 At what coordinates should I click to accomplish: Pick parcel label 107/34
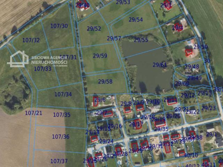tap(63, 94)
